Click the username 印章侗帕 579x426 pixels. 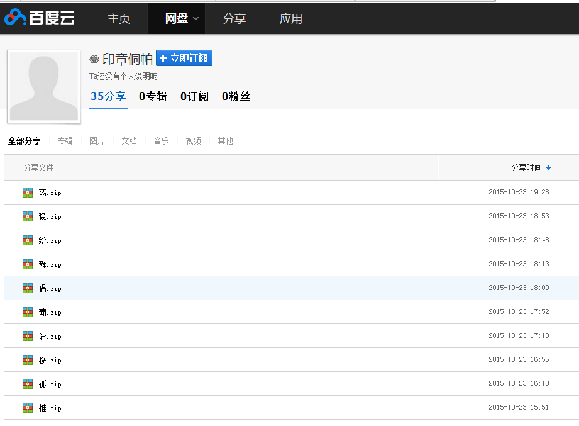click(128, 59)
